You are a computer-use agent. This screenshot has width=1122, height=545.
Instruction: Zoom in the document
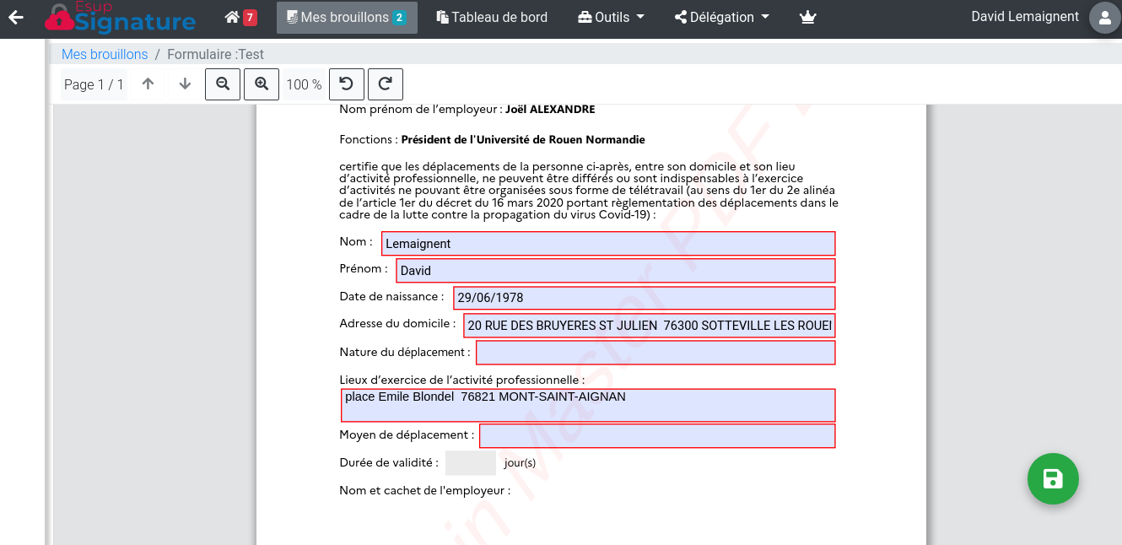(x=262, y=84)
